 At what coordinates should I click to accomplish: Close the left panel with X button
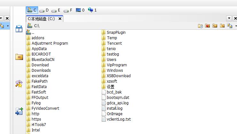(x=7, y=19)
